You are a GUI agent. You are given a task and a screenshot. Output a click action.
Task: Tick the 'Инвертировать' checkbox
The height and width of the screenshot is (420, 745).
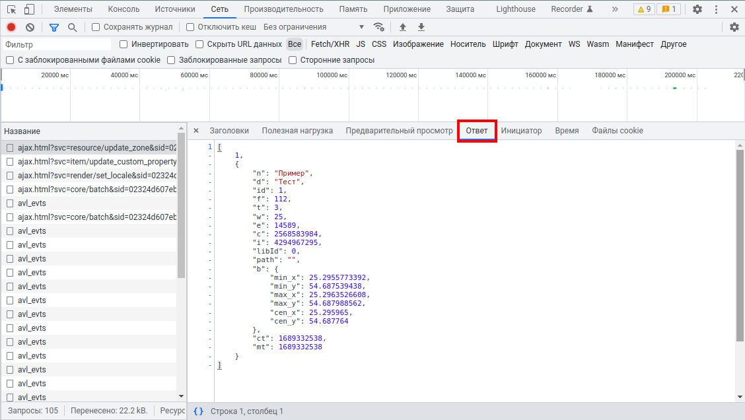coord(124,44)
